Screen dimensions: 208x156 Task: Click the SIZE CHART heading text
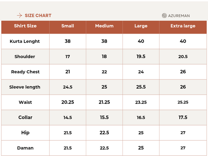(x=38, y=16)
